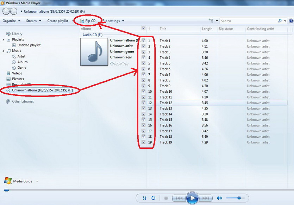Screen dimensions: 294x205
Task: Click the Stop button
Action: 166,198
